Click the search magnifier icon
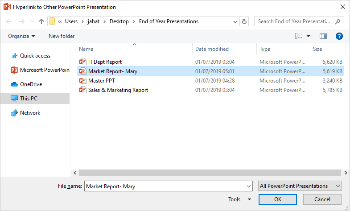The width and height of the screenshot is (350, 211). pos(338,21)
